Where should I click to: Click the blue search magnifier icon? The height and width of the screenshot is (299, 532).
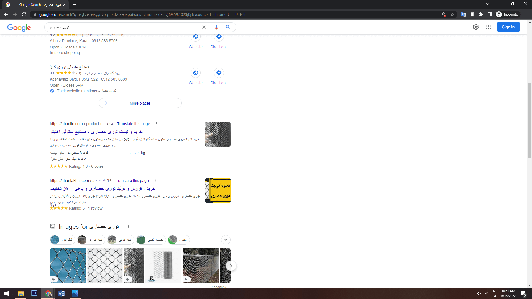pos(228,27)
